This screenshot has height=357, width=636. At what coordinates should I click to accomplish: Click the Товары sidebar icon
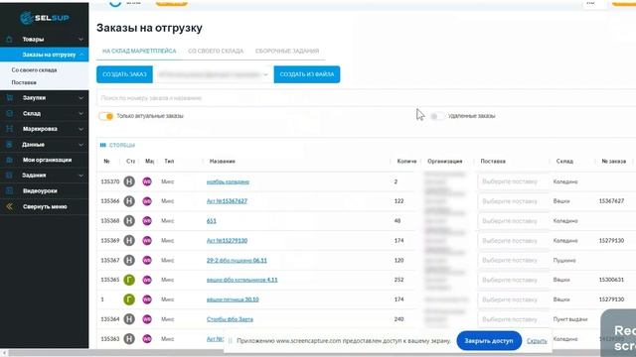click(9, 40)
